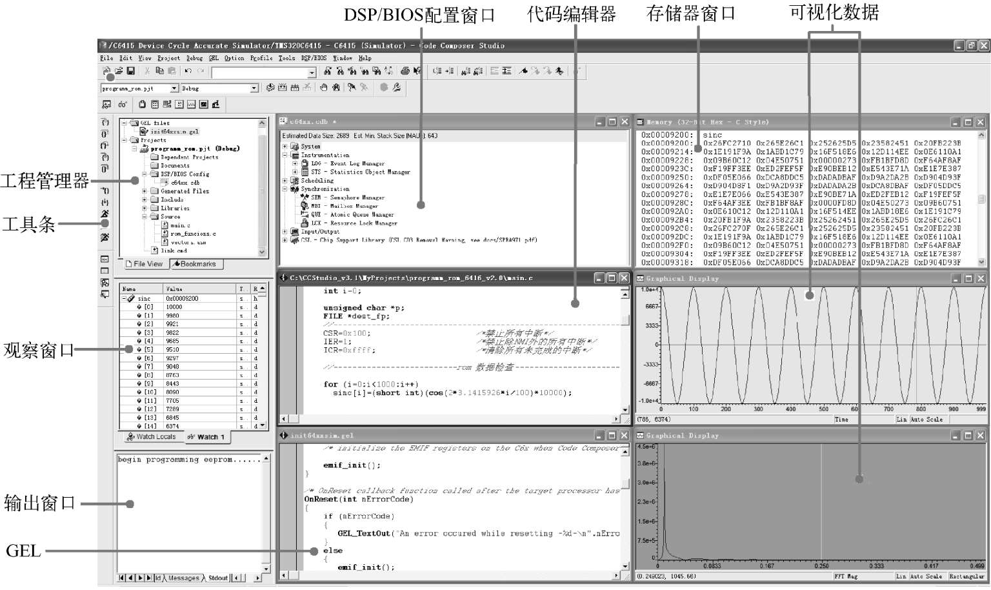The height and width of the screenshot is (590, 991).
Task: Copy with the toolbar Copy icon
Action: click(159, 71)
